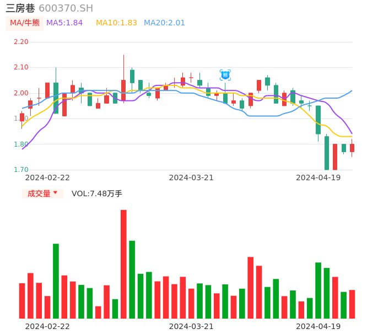Select the tallest red volume bar
The height and width of the screenshot is (334, 378).
tap(123, 264)
